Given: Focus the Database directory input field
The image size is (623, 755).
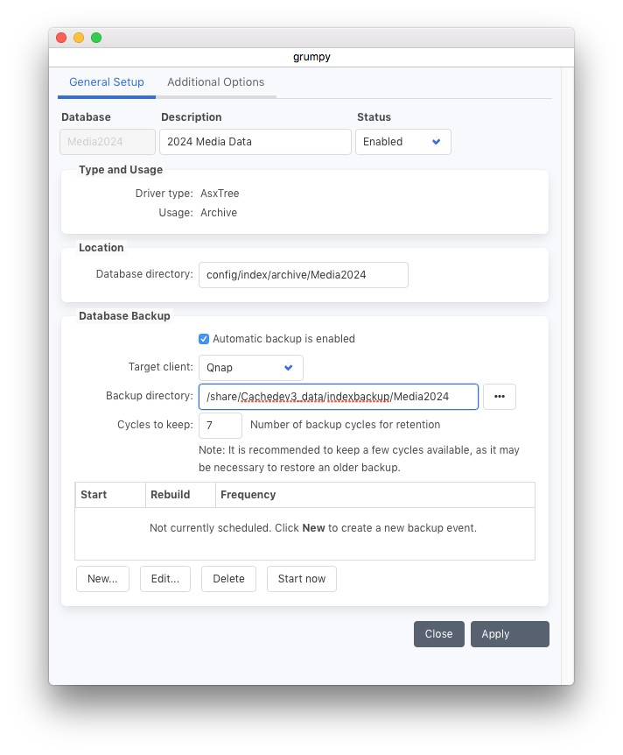Looking at the screenshot, I should [303, 275].
